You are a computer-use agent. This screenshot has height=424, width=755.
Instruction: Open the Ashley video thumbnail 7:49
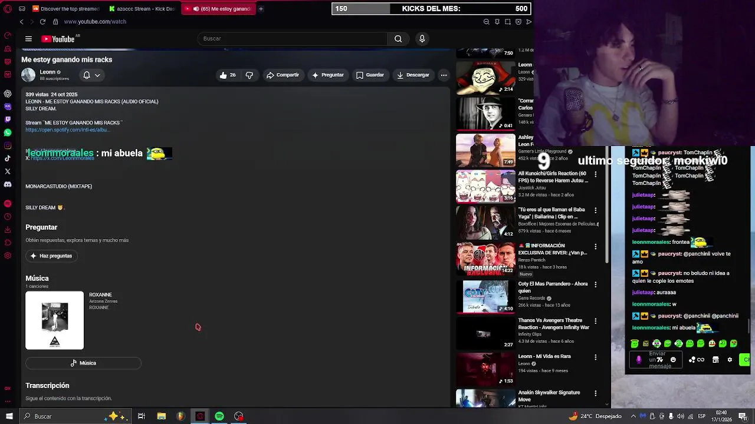coord(485,150)
